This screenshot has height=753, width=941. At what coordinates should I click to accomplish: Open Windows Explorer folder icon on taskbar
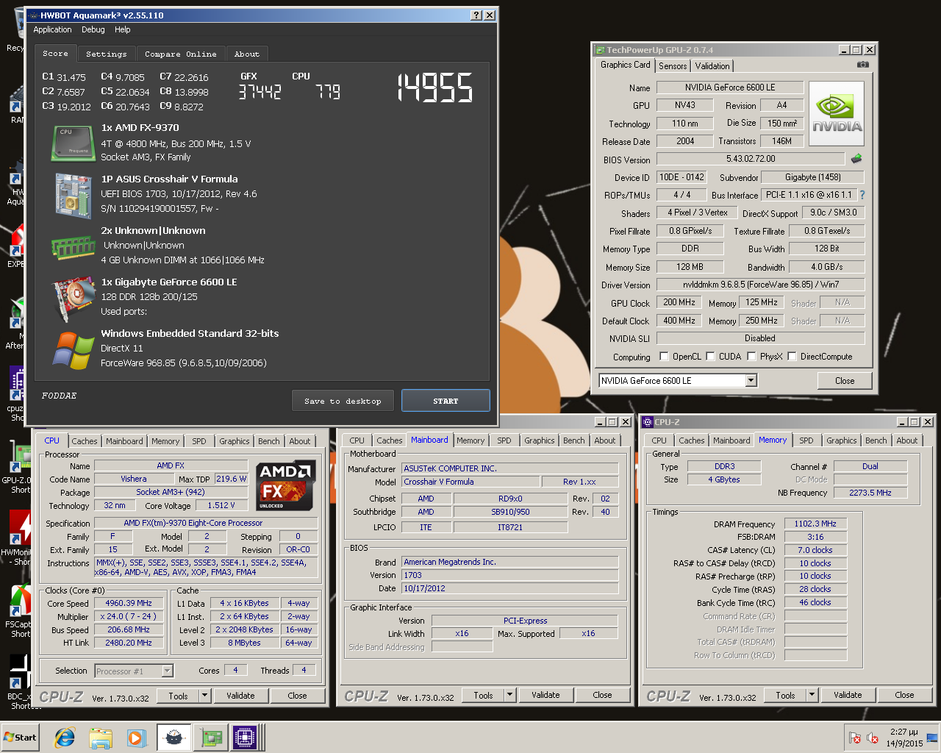(101, 738)
